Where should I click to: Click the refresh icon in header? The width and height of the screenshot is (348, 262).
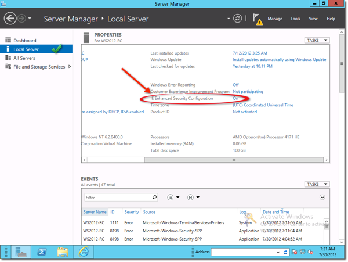237,19
